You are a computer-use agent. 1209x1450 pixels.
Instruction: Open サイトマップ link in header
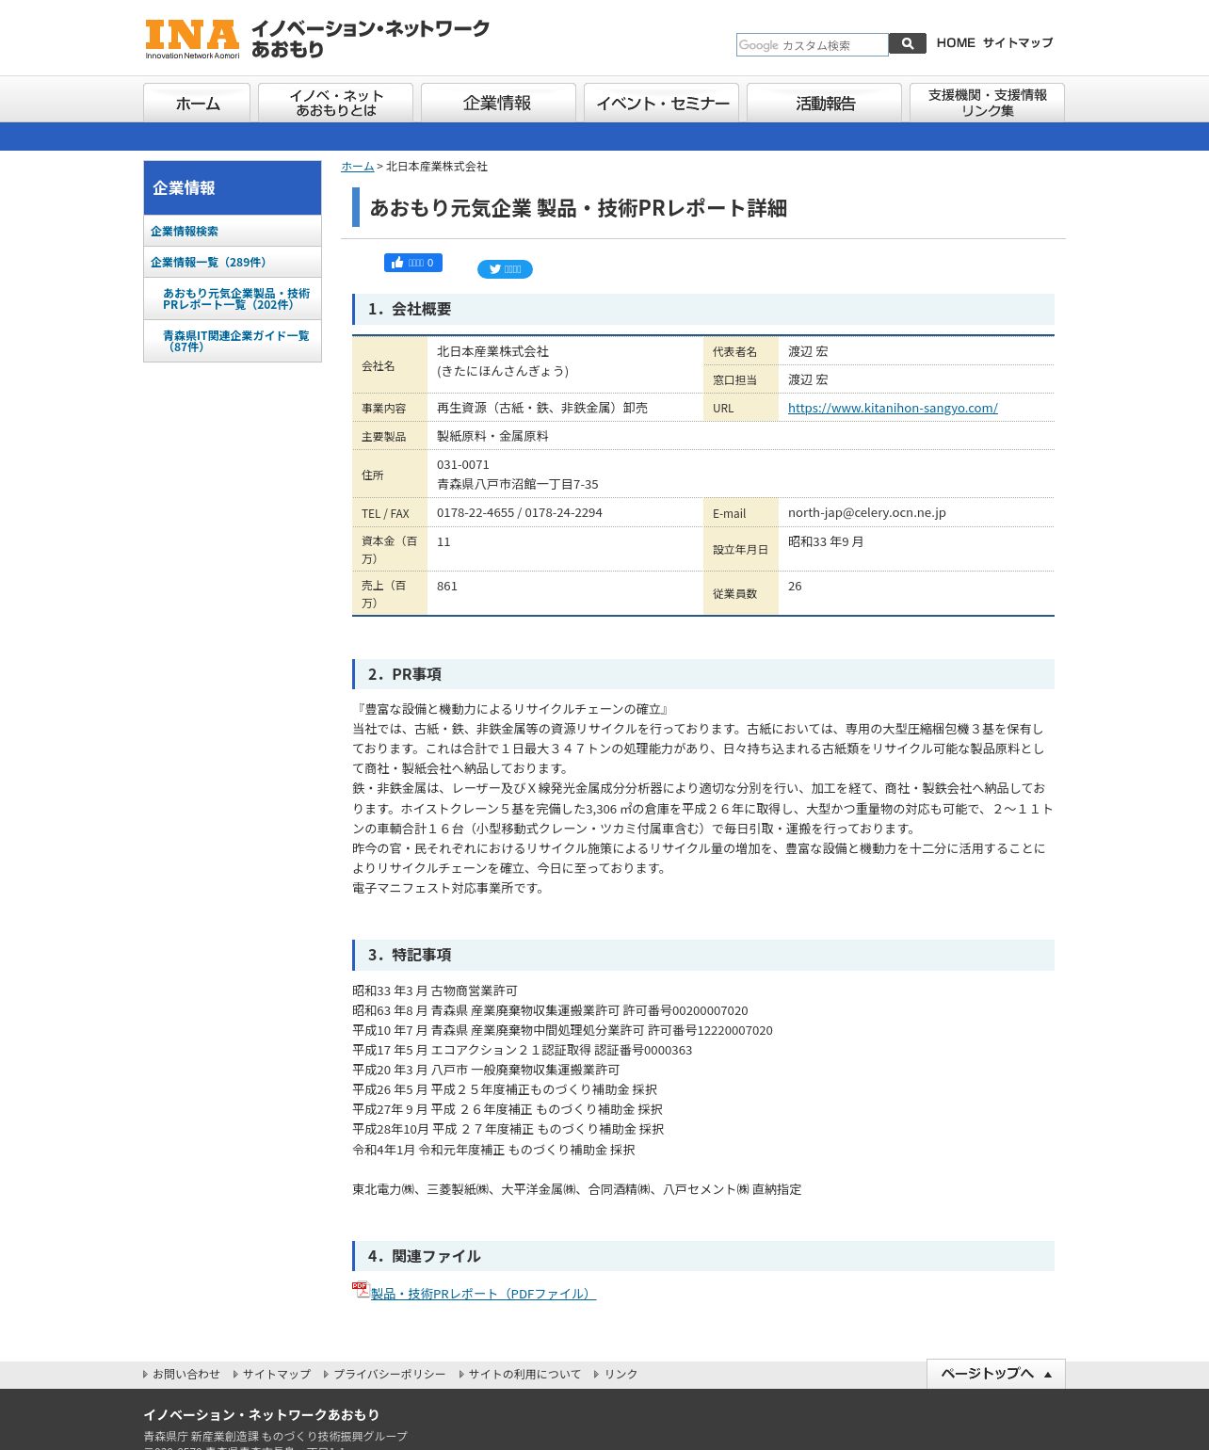pyautogui.click(x=1018, y=42)
